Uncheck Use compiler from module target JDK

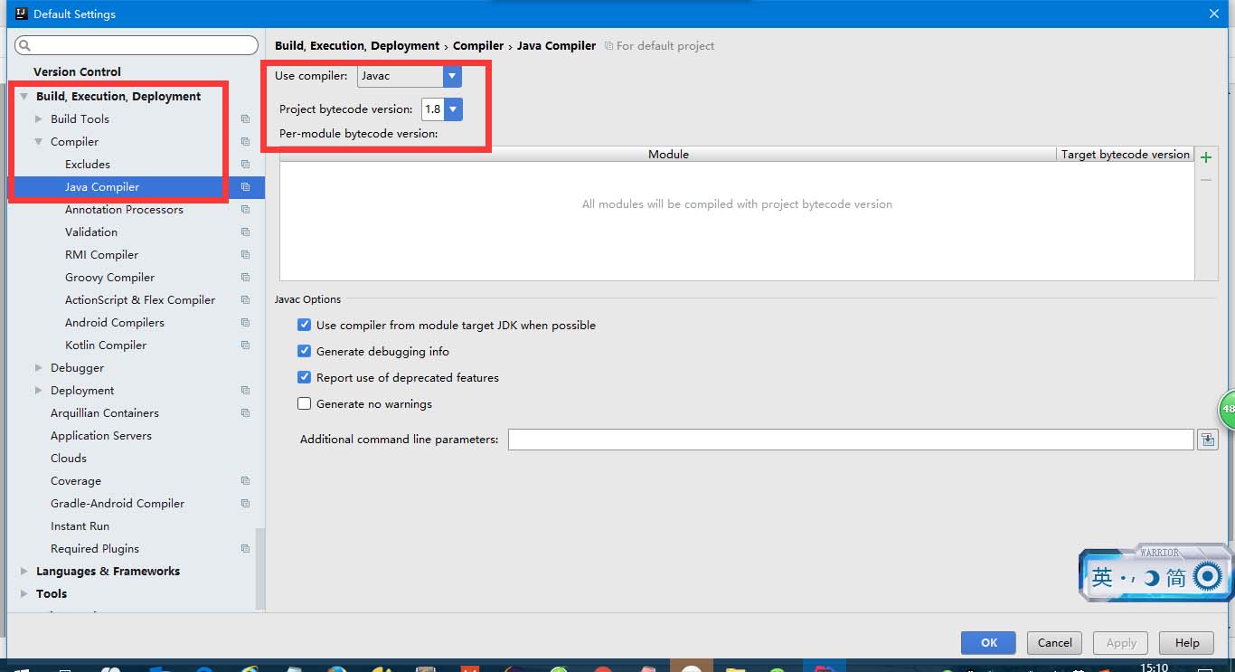click(x=305, y=325)
